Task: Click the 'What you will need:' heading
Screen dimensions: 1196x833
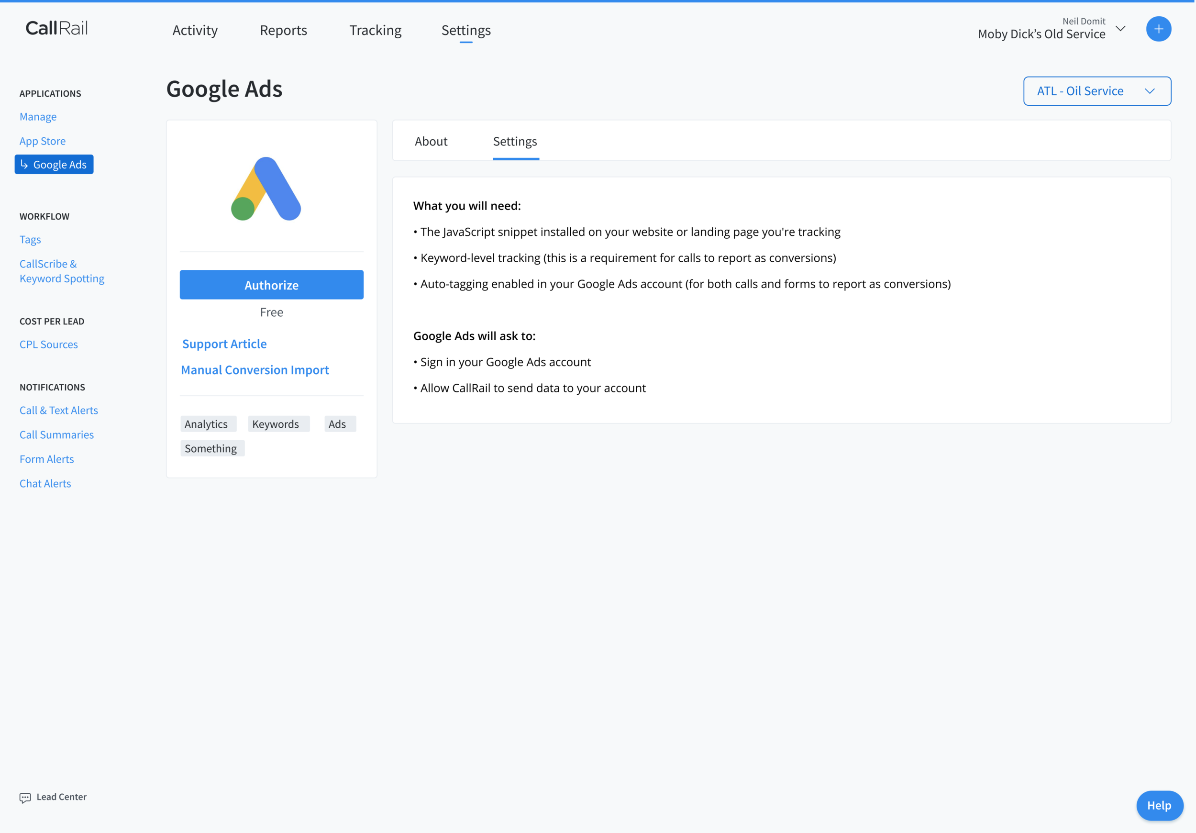Action: click(x=467, y=206)
